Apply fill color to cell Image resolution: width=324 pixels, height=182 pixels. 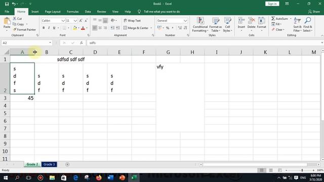pos(75,28)
